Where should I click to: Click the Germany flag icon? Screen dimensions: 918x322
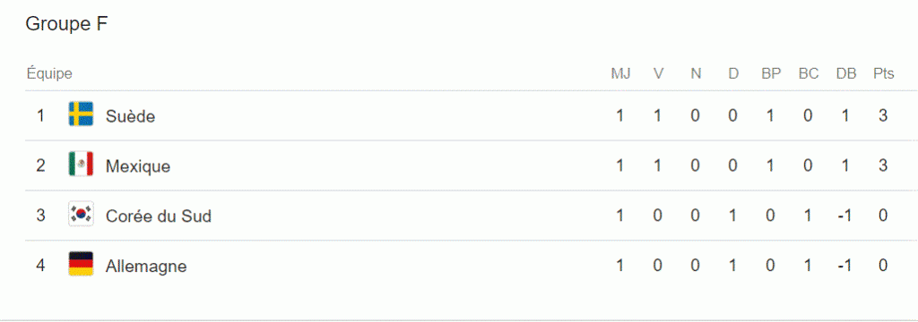81,264
